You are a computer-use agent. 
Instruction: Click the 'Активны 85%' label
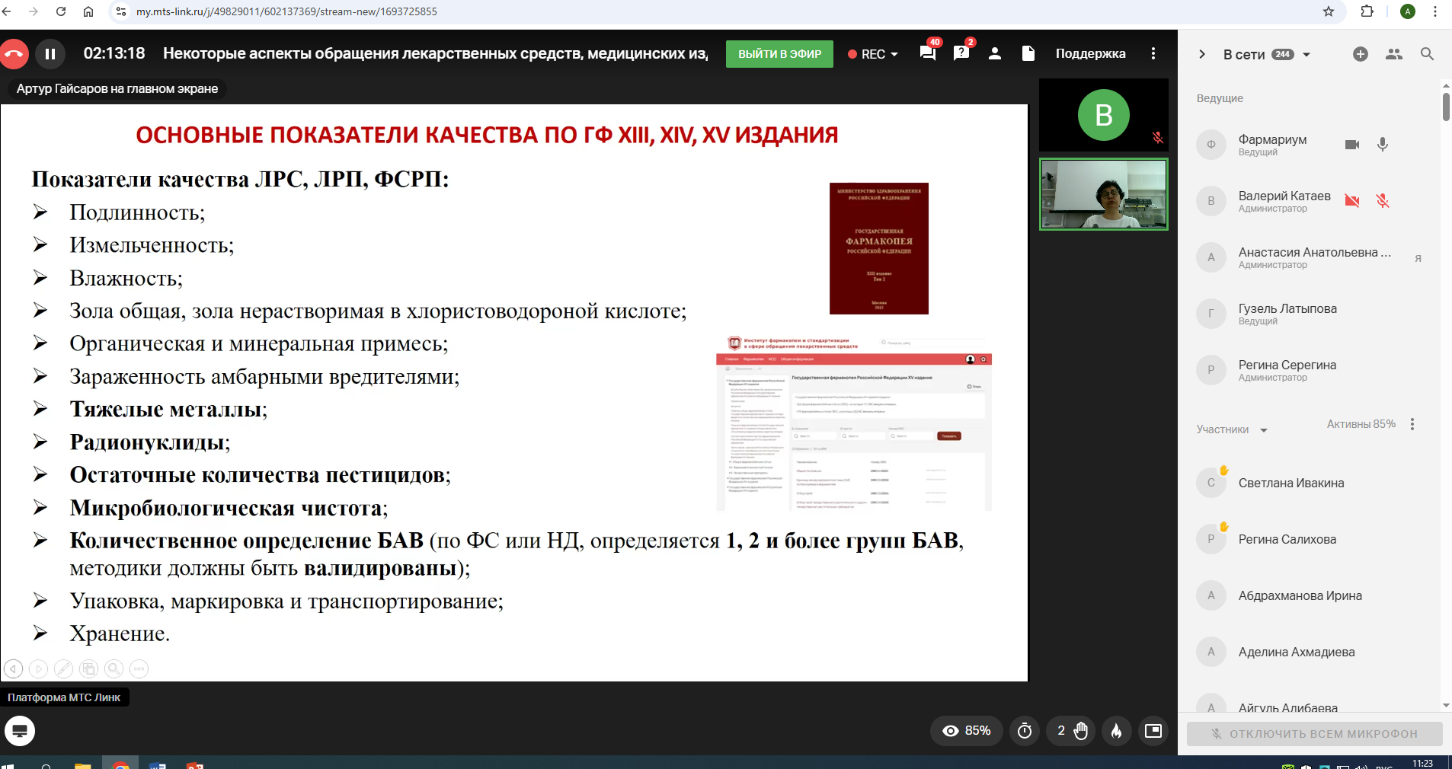click(1361, 424)
